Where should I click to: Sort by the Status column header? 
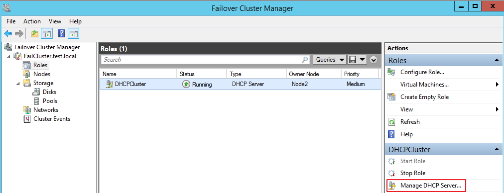click(x=202, y=74)
